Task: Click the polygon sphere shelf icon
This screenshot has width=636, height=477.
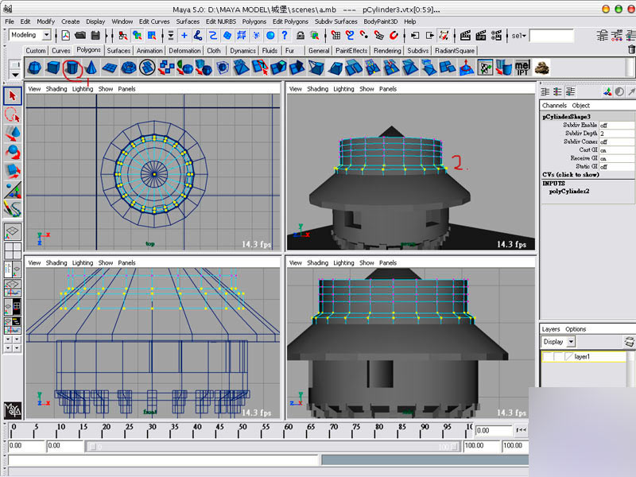Action: coord(34,68)
